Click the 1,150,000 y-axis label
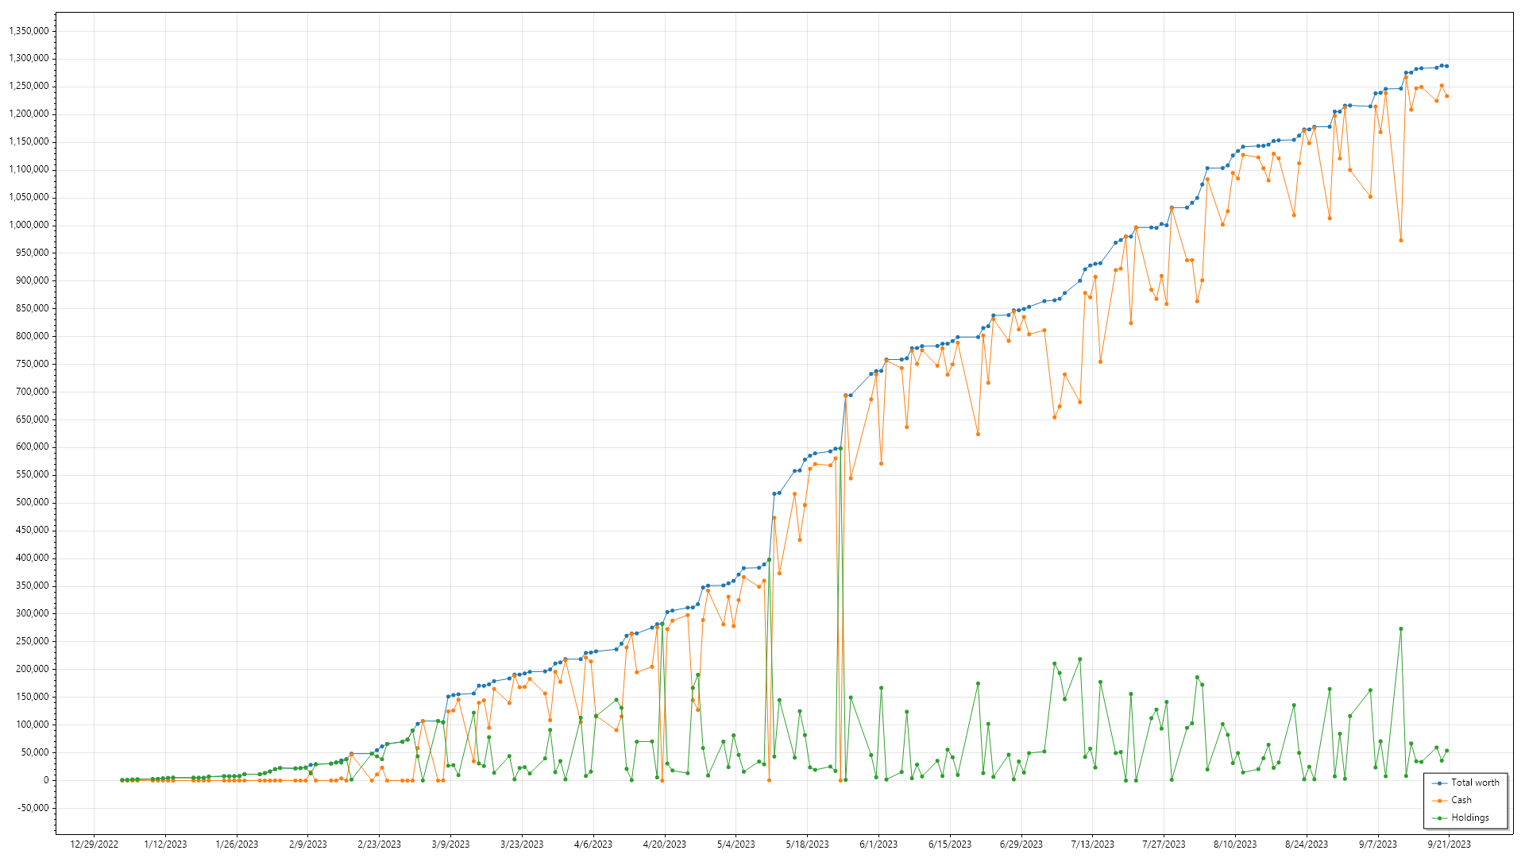 (29, 142)
